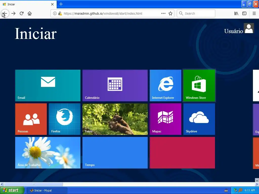Show site information icon in address bar
This screenshot has width=259, height=194.
pos(55,14)
